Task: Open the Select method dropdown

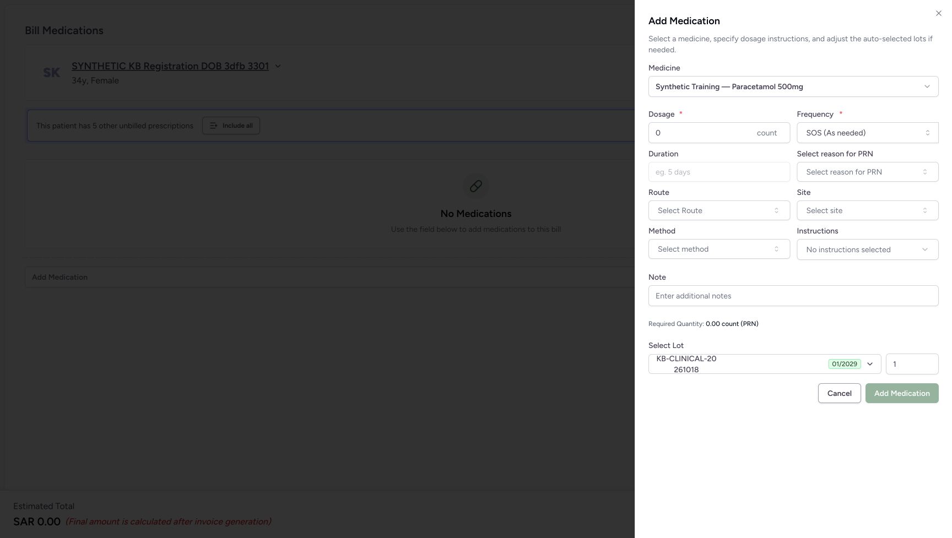Action: tap(719, 249)
